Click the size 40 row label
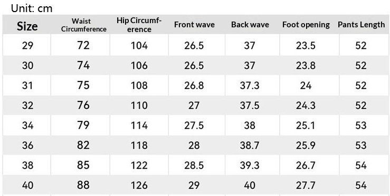This screenshot has width=390, height=196. pos(27,185)
